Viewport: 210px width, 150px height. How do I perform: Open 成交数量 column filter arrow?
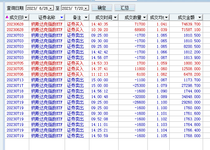point(144,17)
